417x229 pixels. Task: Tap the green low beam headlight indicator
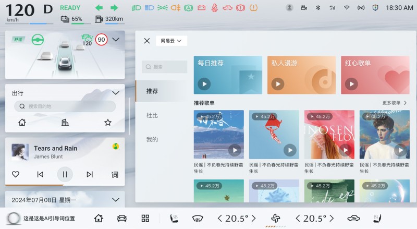(136, 8)
